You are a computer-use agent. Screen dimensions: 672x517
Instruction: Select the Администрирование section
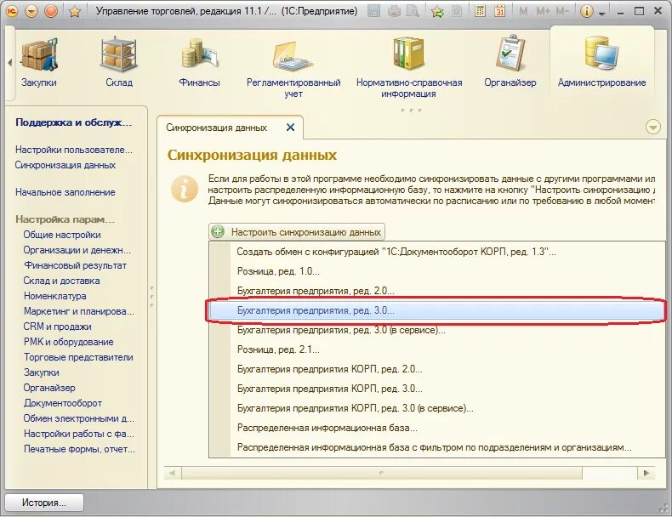tap(601, 62)
